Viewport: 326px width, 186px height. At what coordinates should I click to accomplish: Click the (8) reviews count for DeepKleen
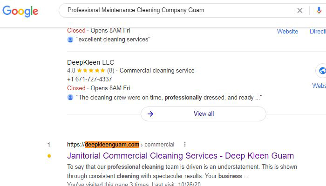click(x=111, y=71)
